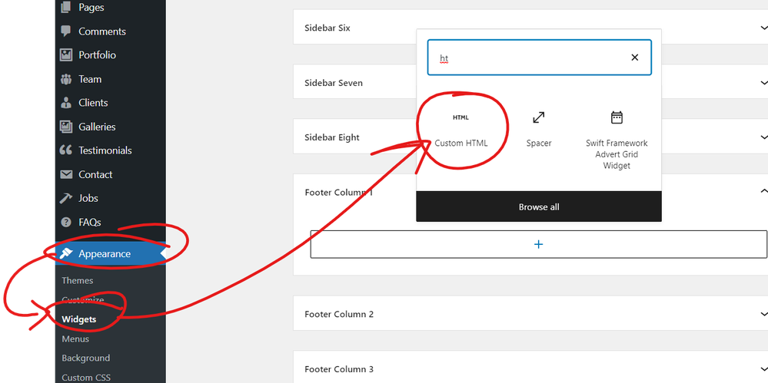Open Team icon in sidebar
Viewport: 768px width, 383px height.
[x=65, y=79]
